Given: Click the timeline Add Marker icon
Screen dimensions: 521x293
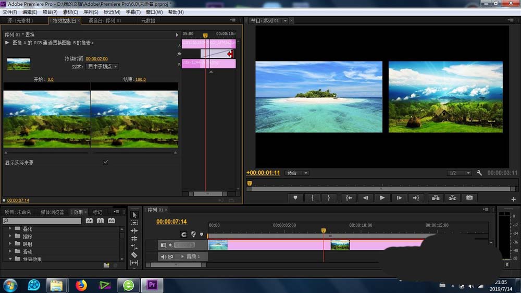Looking at the screenshot, I should point(201,235).
